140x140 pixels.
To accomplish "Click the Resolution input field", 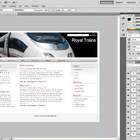I will [29, 10].
